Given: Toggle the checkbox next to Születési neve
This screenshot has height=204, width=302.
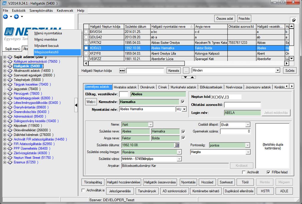Looking at the screenshot, I should [x=183, y=132].
